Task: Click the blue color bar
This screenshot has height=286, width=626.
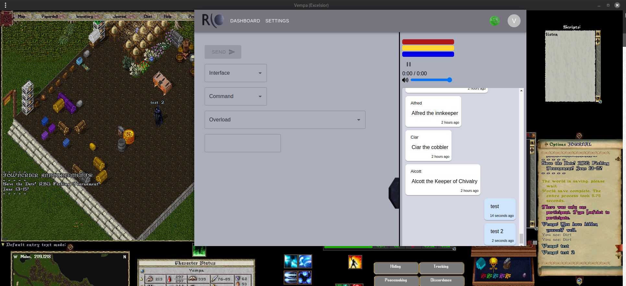Action: [x=428, y=54]
